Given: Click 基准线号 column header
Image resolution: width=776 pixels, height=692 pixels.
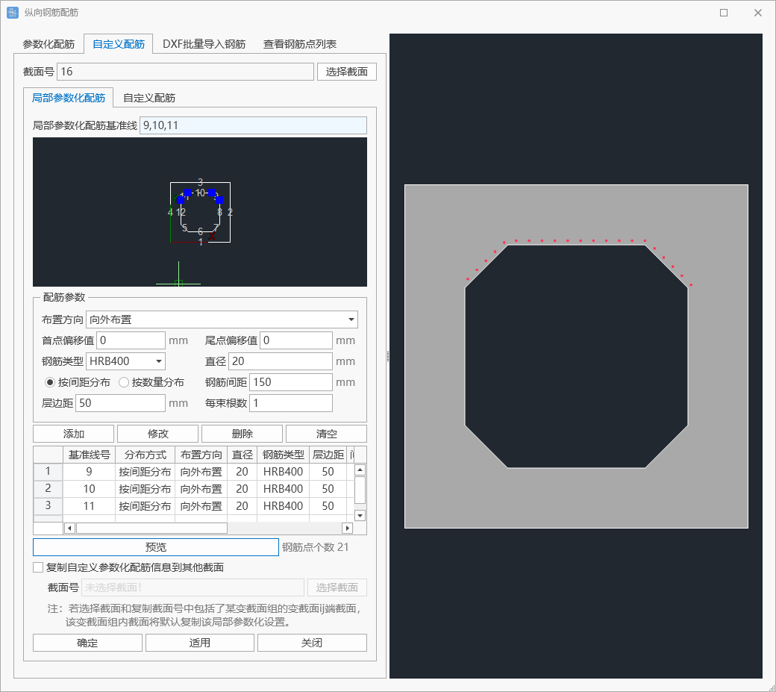Looking at the screenshot, I should coord(89,455).
